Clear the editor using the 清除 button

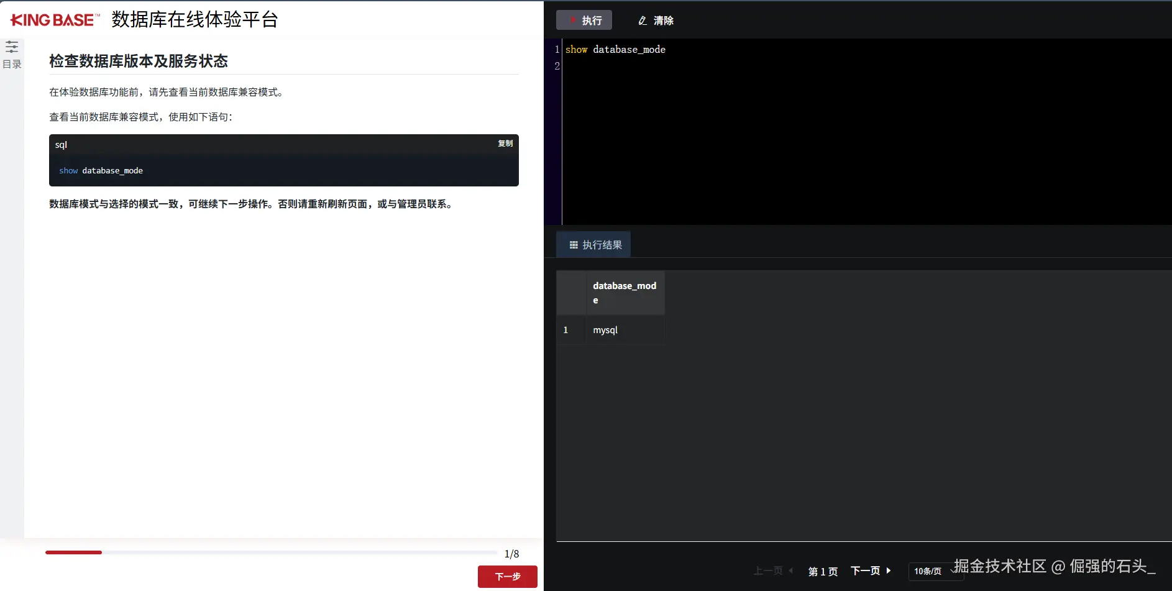click(x=656, y=21)
